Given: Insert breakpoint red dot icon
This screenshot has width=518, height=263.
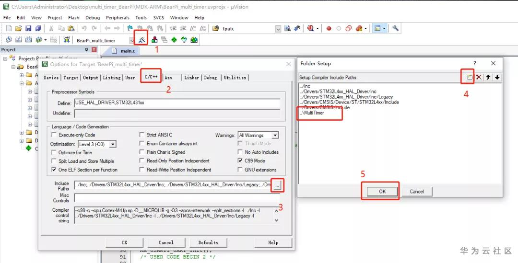Looking at the screenshot, I should pyautogui.click(x=329, y=29).
